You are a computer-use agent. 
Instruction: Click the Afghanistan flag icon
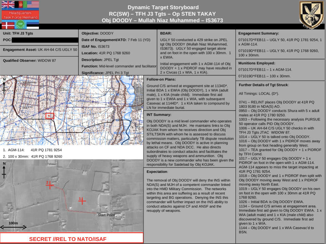click(x=21, y=4)
